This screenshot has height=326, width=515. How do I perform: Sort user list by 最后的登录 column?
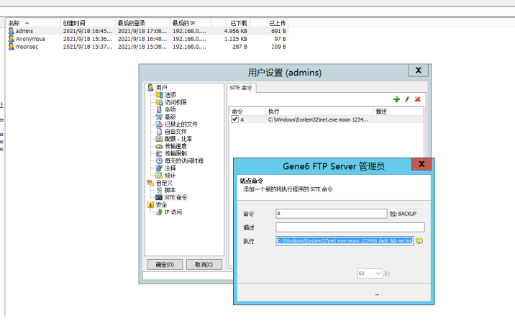[x=143, y=23]
